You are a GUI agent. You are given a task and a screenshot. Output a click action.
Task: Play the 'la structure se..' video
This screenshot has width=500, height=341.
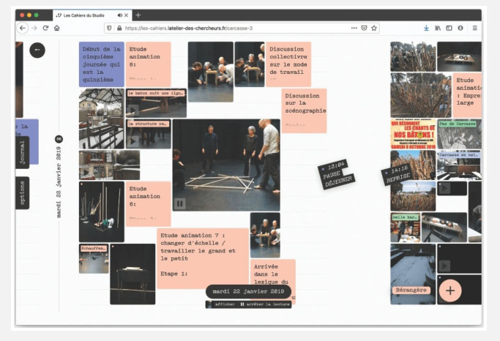[x=133, y=140]
